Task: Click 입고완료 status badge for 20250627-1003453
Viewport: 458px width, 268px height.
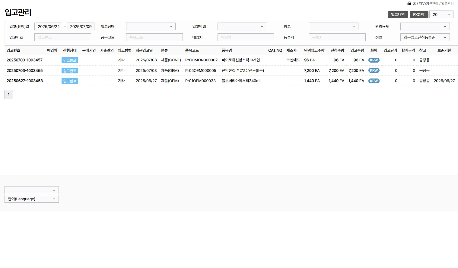Action: 70,81
